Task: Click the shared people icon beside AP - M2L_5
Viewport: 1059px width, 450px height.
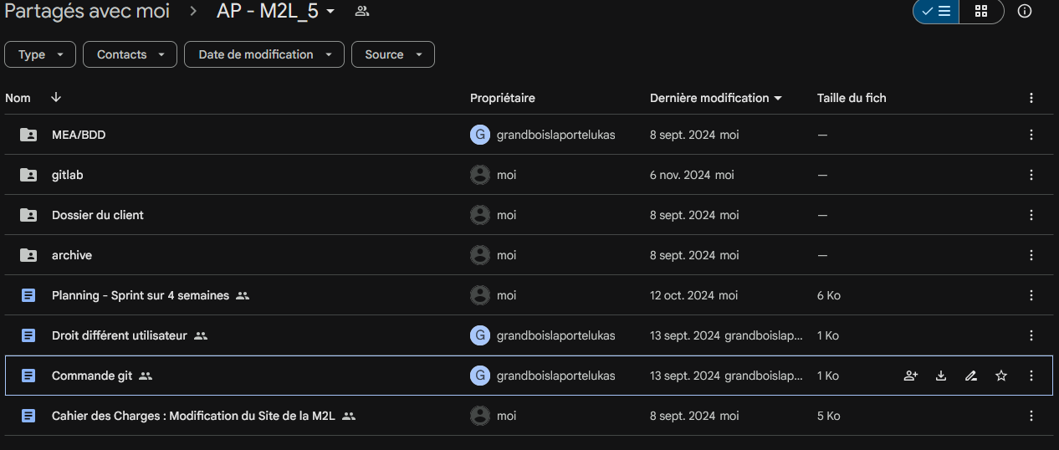Action: [362, 11]
